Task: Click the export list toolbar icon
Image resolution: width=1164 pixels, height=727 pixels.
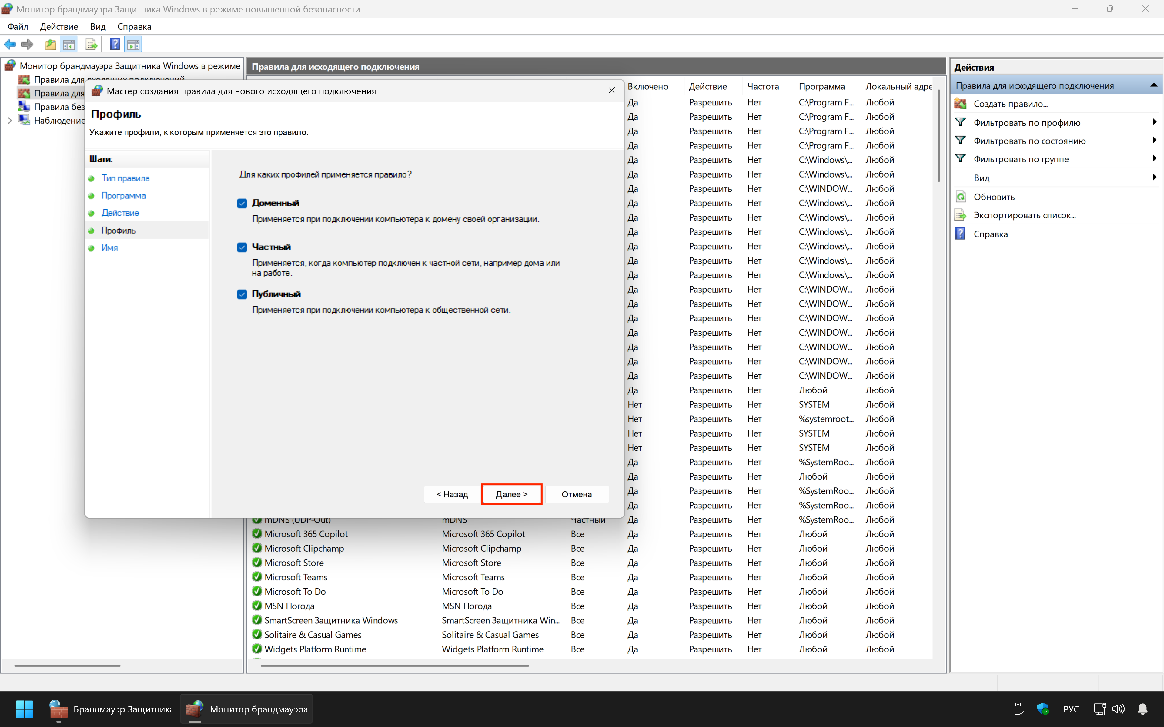Action: tap(91, 45)
